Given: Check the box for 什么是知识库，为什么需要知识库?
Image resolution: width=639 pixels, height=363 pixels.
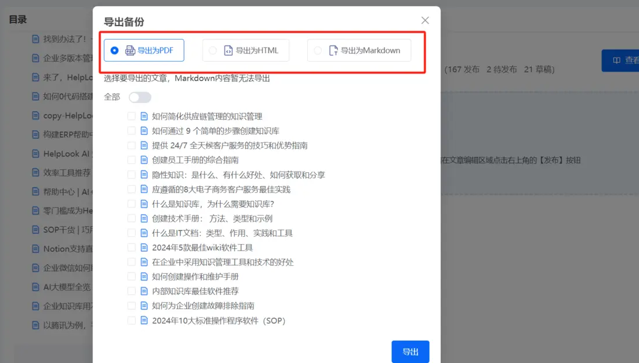Looking at the screenshot, I should pos(131,203).
